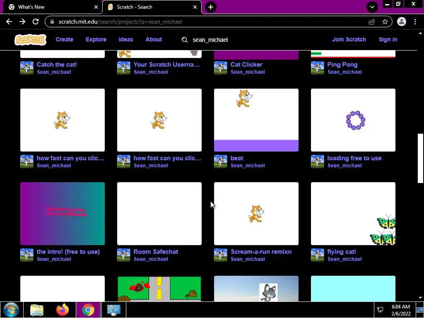
Task: Close the What's New tab
Action: 96,7
